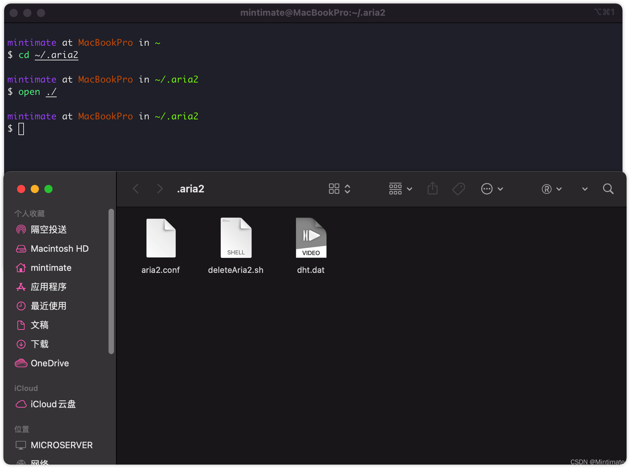
Task: Click the terminal window title bar text
Action: [313, 13]
